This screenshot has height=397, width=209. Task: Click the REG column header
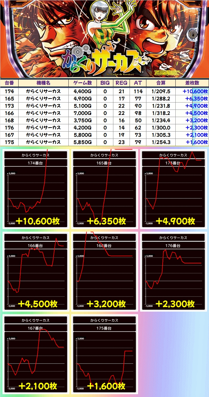(x=121, y=83)
